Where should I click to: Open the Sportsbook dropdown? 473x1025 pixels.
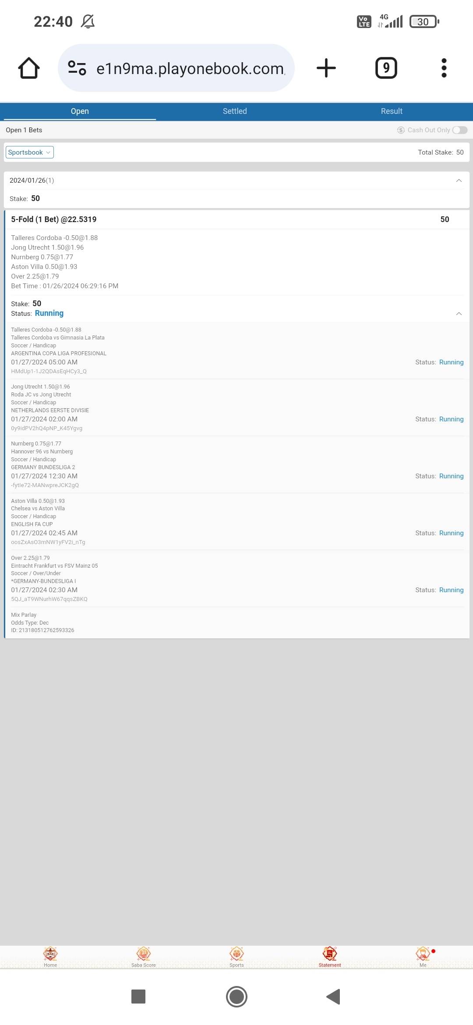pos(30,152)
